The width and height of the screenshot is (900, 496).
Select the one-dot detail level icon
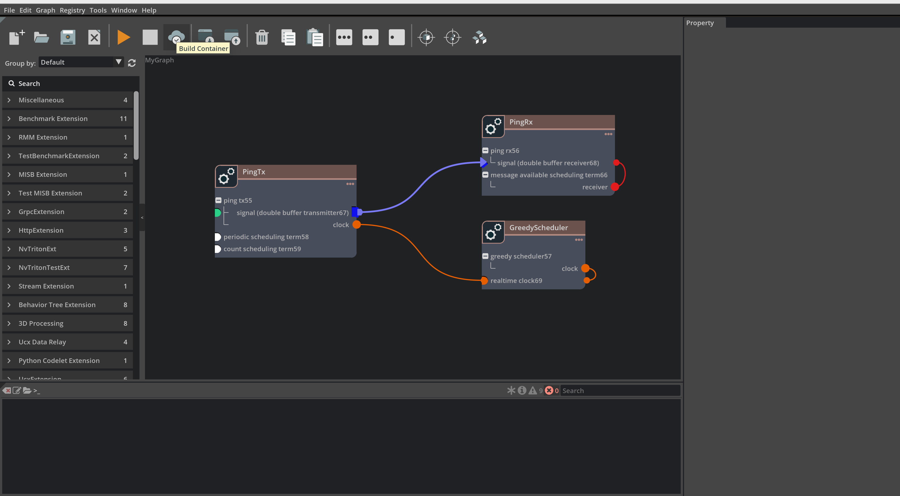(397, 37)
